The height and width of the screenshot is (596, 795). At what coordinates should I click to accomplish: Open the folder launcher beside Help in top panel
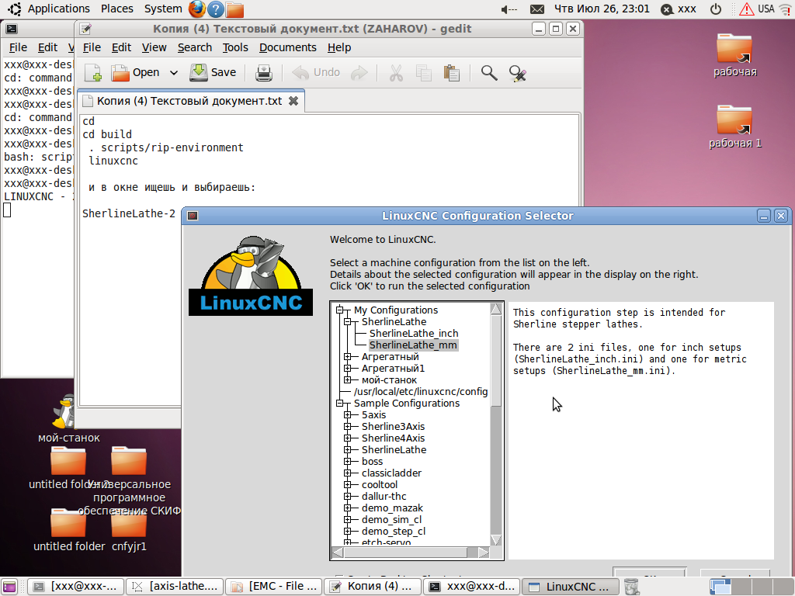click(x=234, y=9)
